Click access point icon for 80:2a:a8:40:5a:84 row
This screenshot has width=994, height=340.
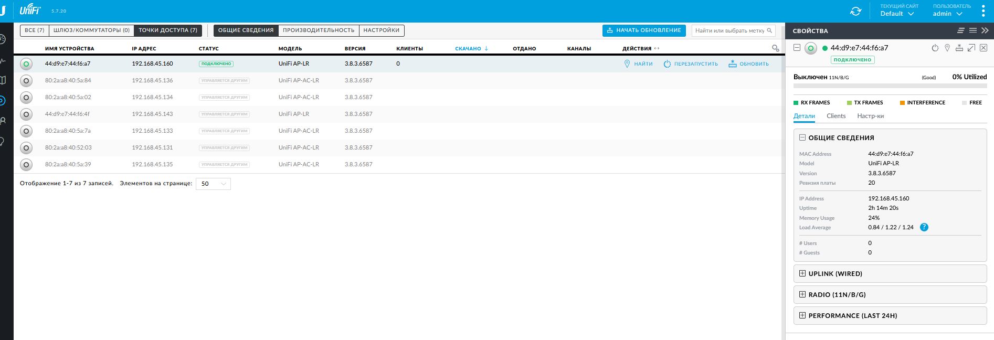pyautogui.click(x=26, y=81)
